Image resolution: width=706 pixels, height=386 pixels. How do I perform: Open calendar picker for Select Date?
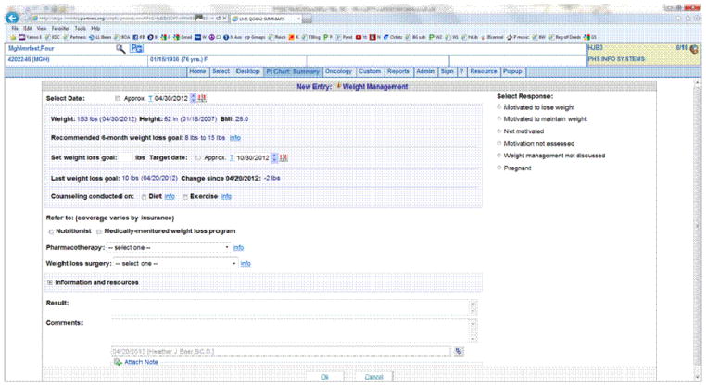[202, 98]
